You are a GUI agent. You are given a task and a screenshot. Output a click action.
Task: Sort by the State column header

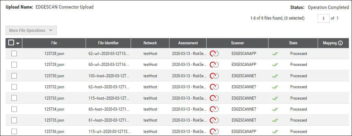tap(293, 43)
